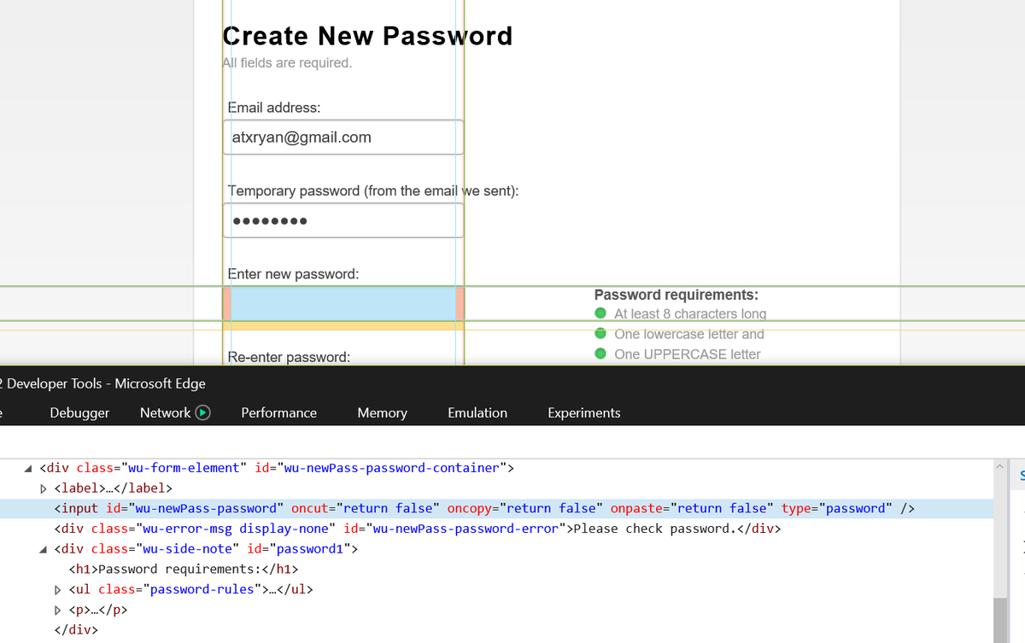Viewport: 1025px width, 643px height.
Task: Click green dot beside 'At least 8 characters long'
Action: [601, 314]
